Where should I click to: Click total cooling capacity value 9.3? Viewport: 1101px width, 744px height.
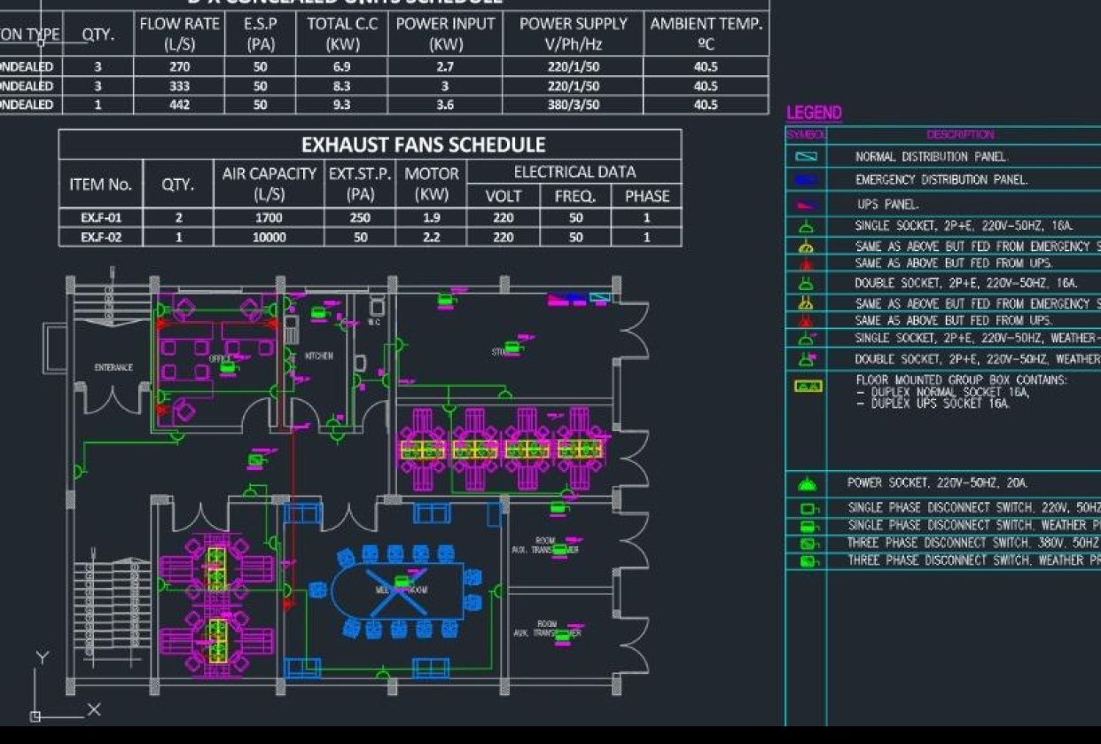coord(342,105)
